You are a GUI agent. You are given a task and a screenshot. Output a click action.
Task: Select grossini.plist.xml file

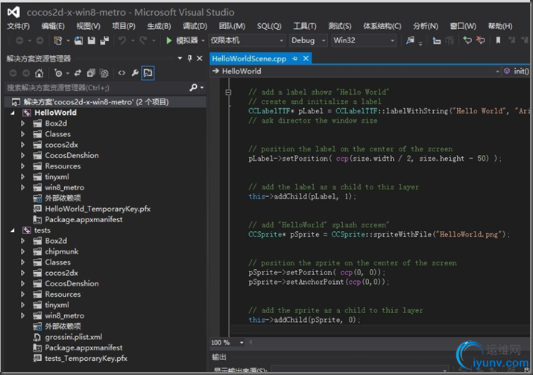[73, 337]
